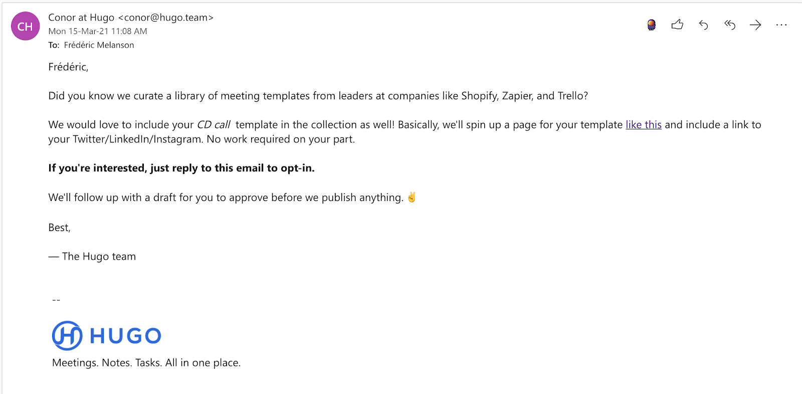Click the bold opt-in sentence
Screen dimensions: 802x394
181,168
